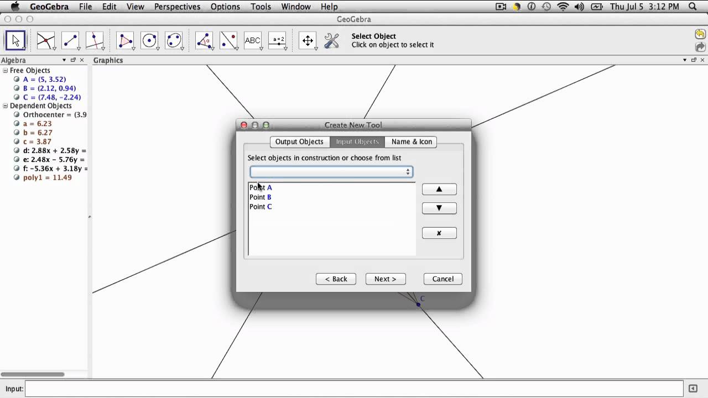This screenshot has height=398, width=708.
Task: Remove selected input object with x button
Action: [x=439, y=233]
